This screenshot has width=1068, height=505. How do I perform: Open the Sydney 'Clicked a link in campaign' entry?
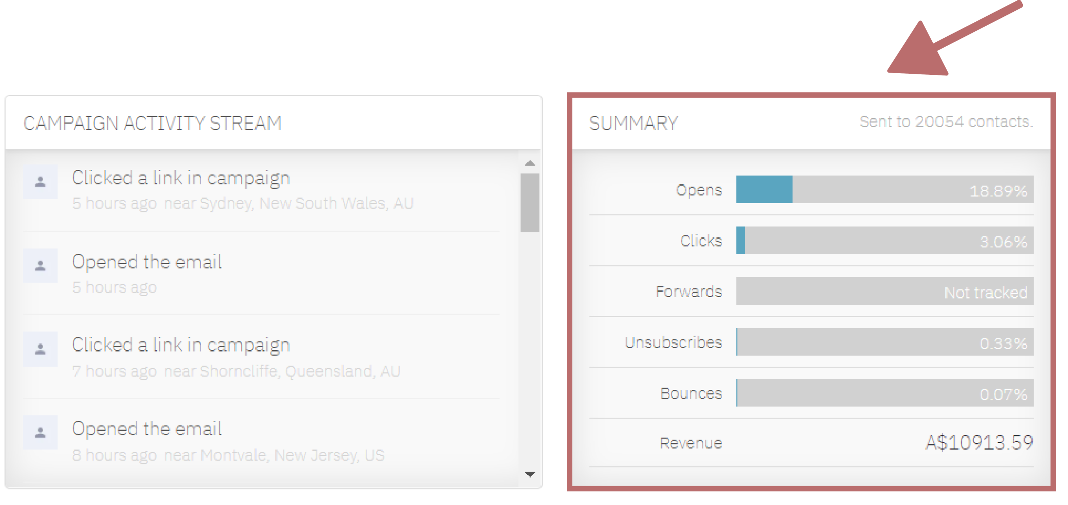tap(181, 178)
